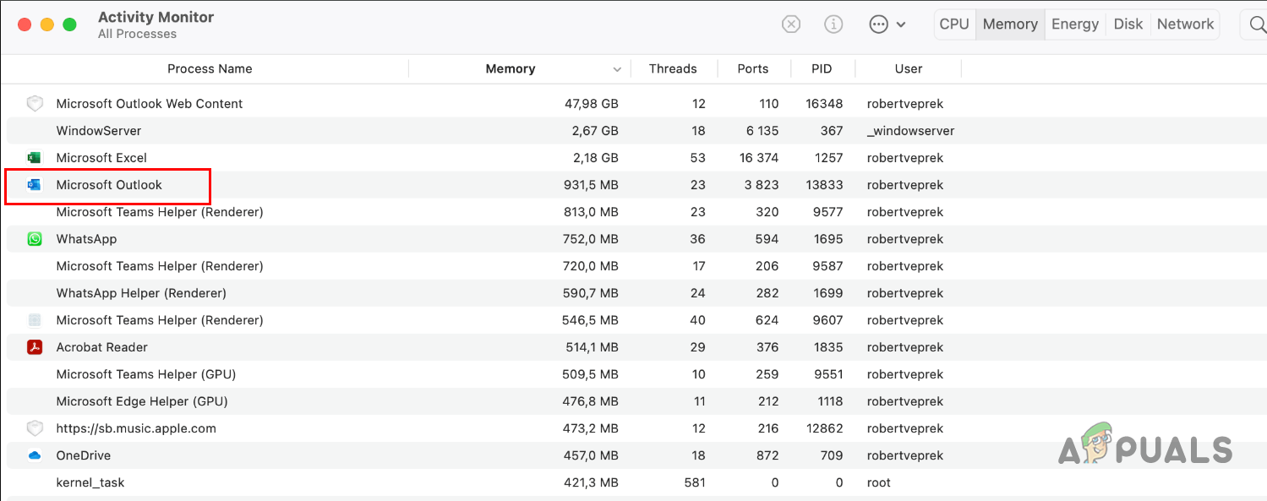The image size is (1267, 501).
Task: Click the Microsoft Excel app icon
Action: 35,157
